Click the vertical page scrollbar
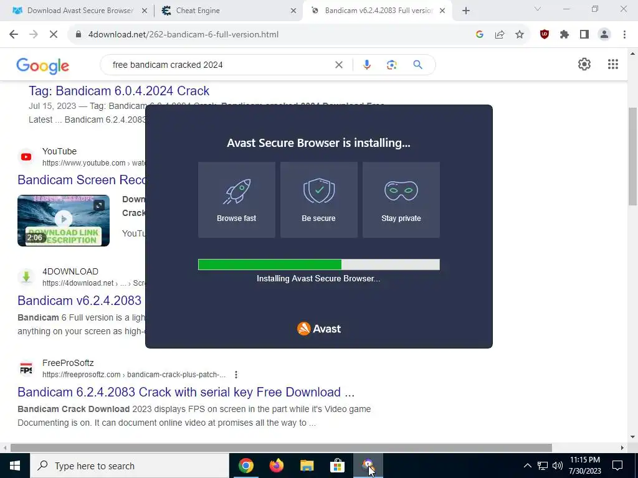 coord(633,156)
